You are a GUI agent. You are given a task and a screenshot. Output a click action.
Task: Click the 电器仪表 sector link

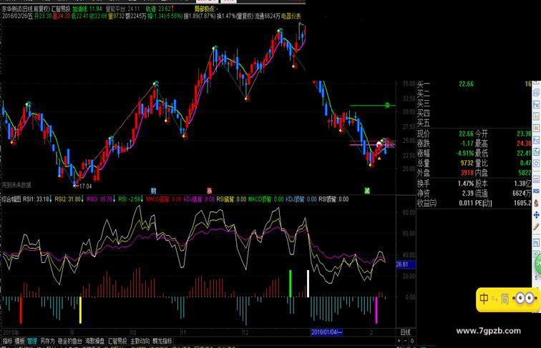[x=291, y=16]
